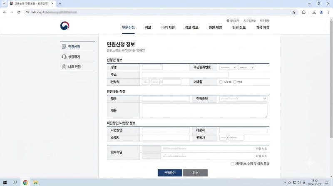This screenshot has height=186, width=333.
Task: Tick the first checkbox in the 이메일 row
Action: (221, 82)
